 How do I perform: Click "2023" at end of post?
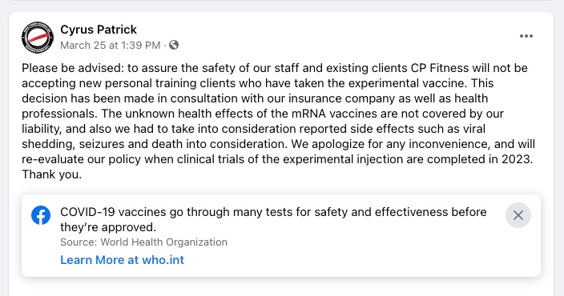click(x=517, y=158)
